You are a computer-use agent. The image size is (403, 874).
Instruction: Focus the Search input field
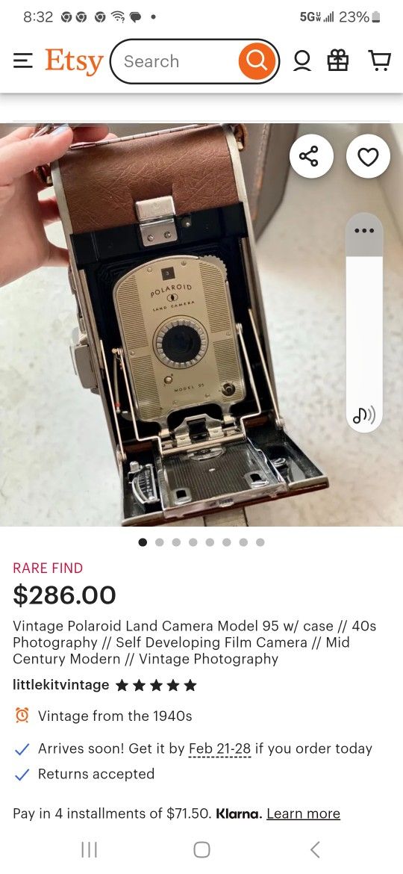point(178,61)
